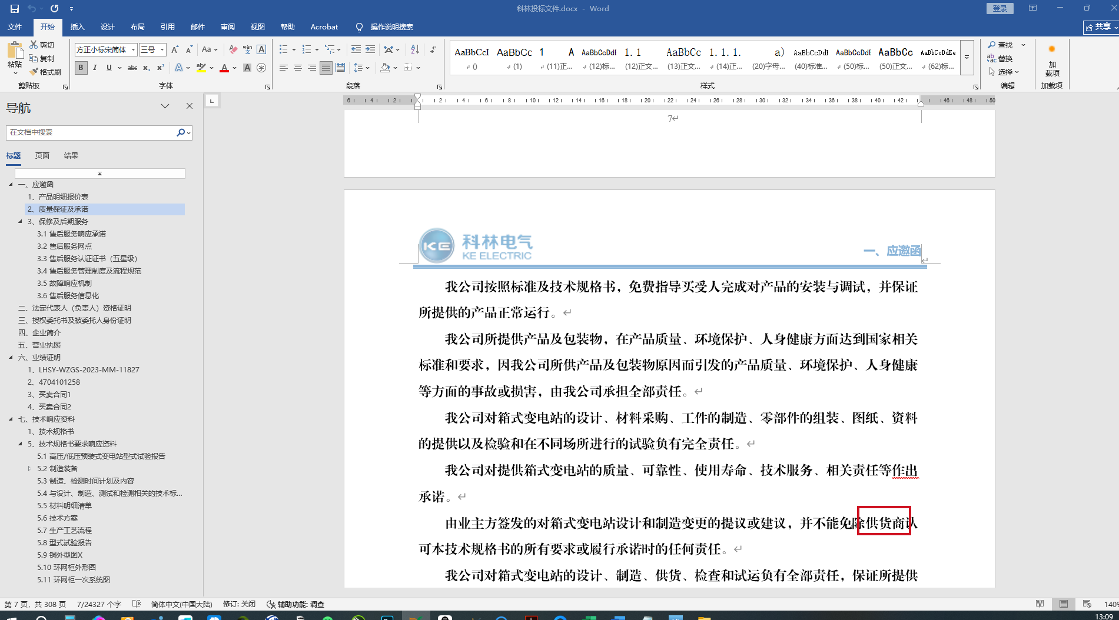Collapse the 六、业绩证明 heading in navigation
Image resolution: width=1119 pixels, height=620 pixels.
(11, 357)
